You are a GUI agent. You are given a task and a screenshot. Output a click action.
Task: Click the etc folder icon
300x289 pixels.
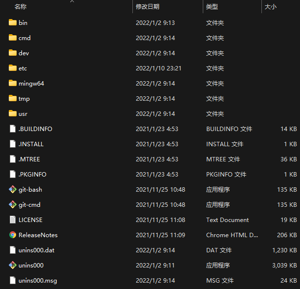13,68
